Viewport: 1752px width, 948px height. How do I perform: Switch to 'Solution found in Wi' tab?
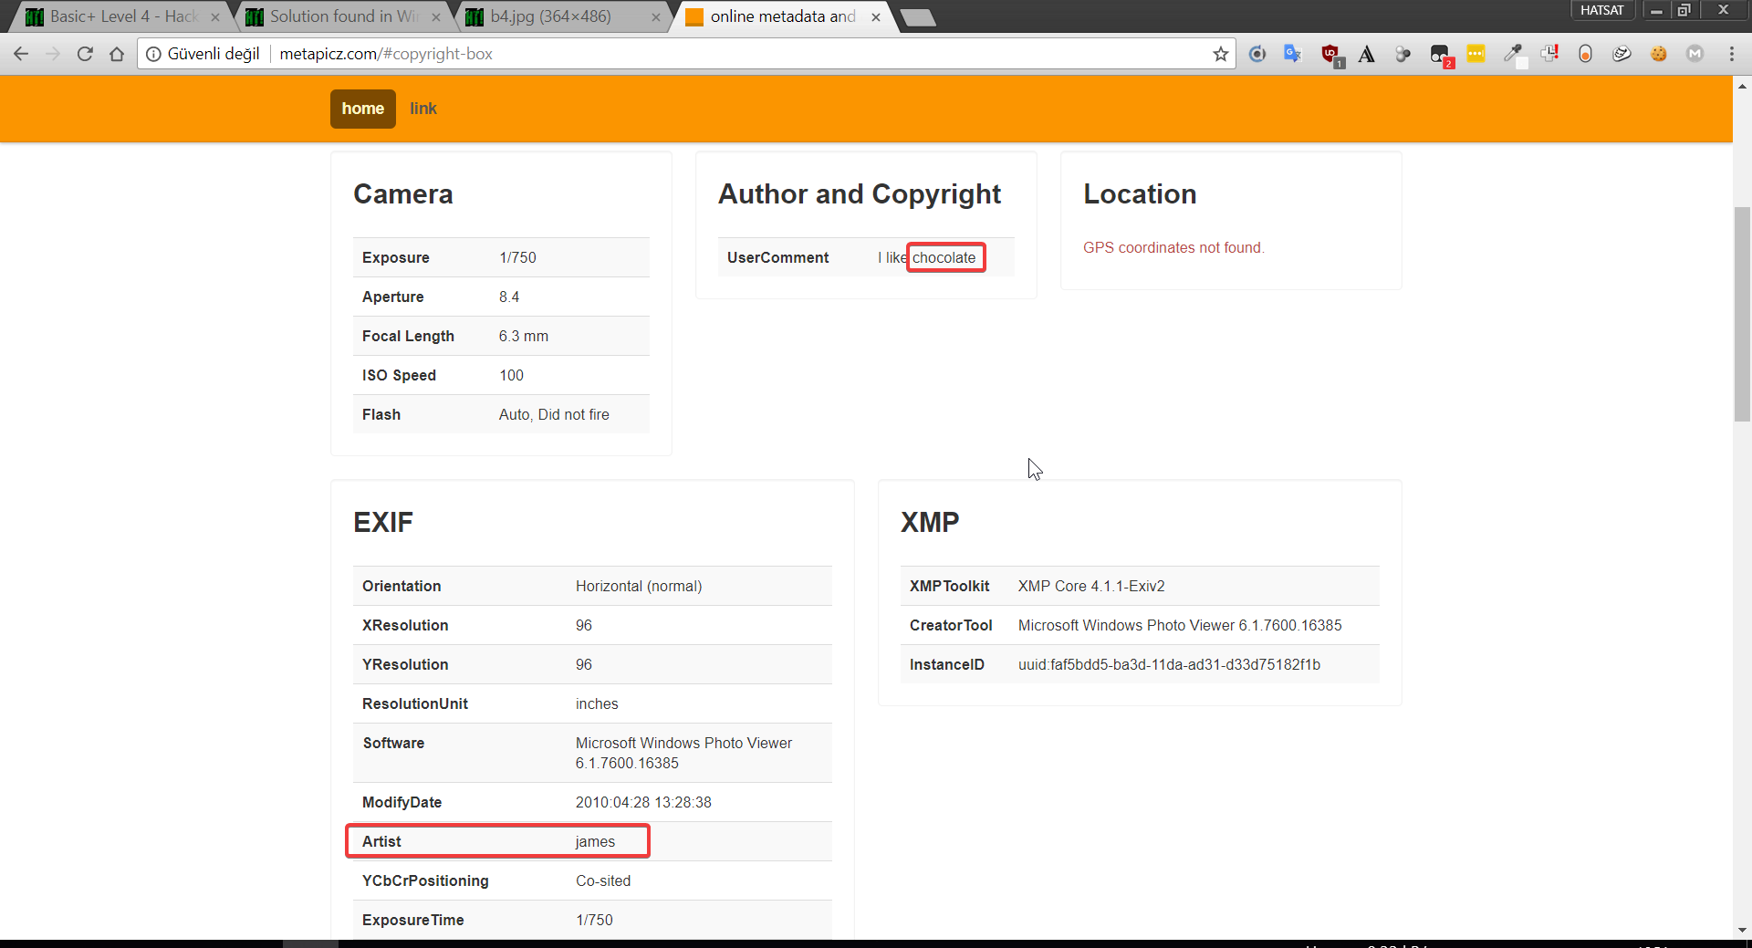pyautogui.click(x=342, y=16)
